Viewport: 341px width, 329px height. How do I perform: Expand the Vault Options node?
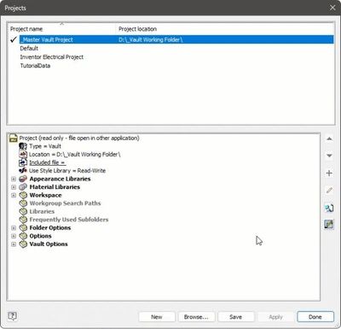click(14, 244)
